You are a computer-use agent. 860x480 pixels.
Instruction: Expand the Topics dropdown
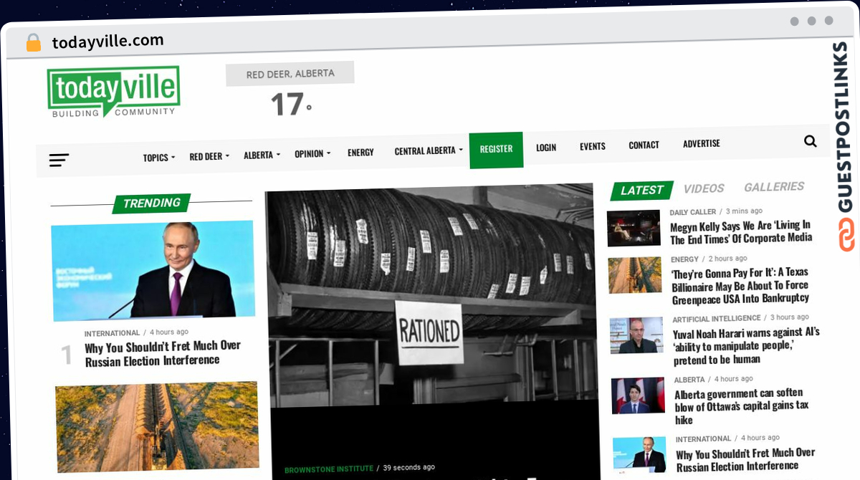[158, 158]
